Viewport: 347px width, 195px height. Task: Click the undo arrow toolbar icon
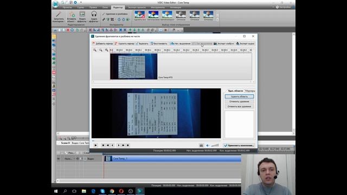(x=78, y=30)
